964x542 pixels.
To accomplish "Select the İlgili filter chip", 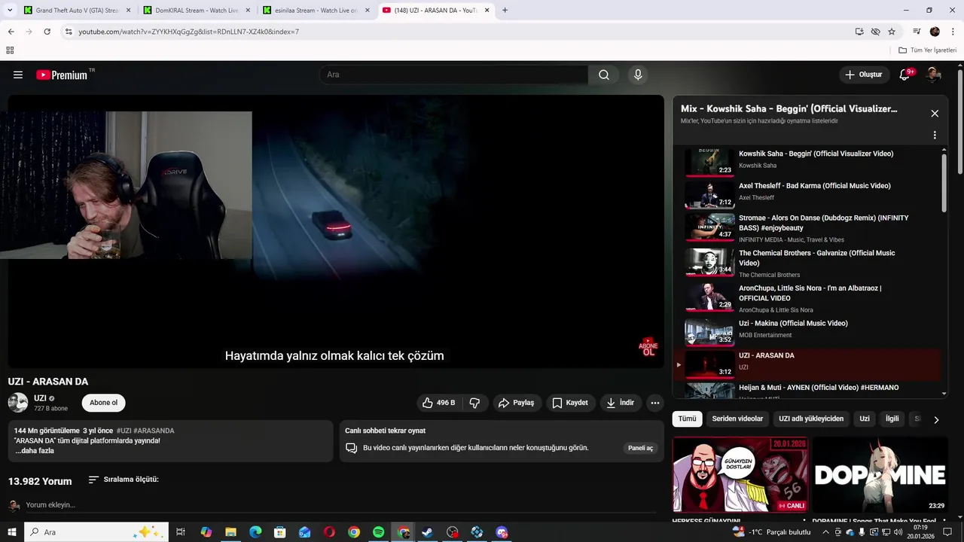I will tap(892, 419).
